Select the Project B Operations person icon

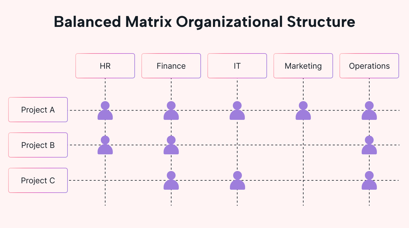[369, 145]
